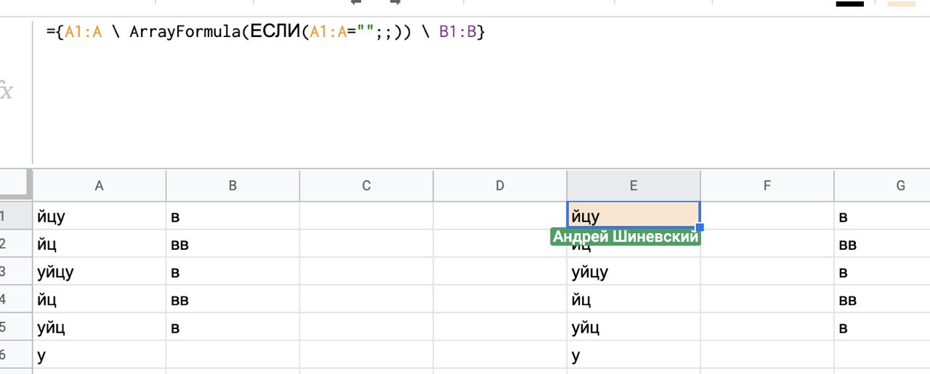The image size is (930, 374).
Task: Click the blue fill handle on cell E1
Action: pos(700,227)
